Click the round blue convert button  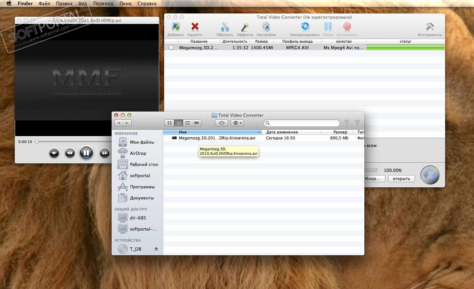(430, 175)
